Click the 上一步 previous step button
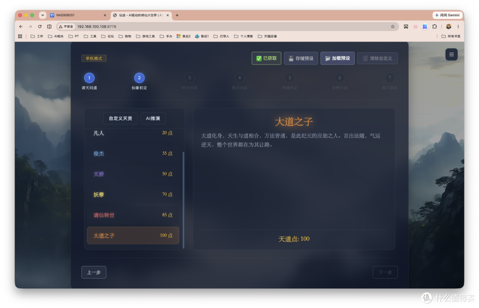 [x=94, y=272]
